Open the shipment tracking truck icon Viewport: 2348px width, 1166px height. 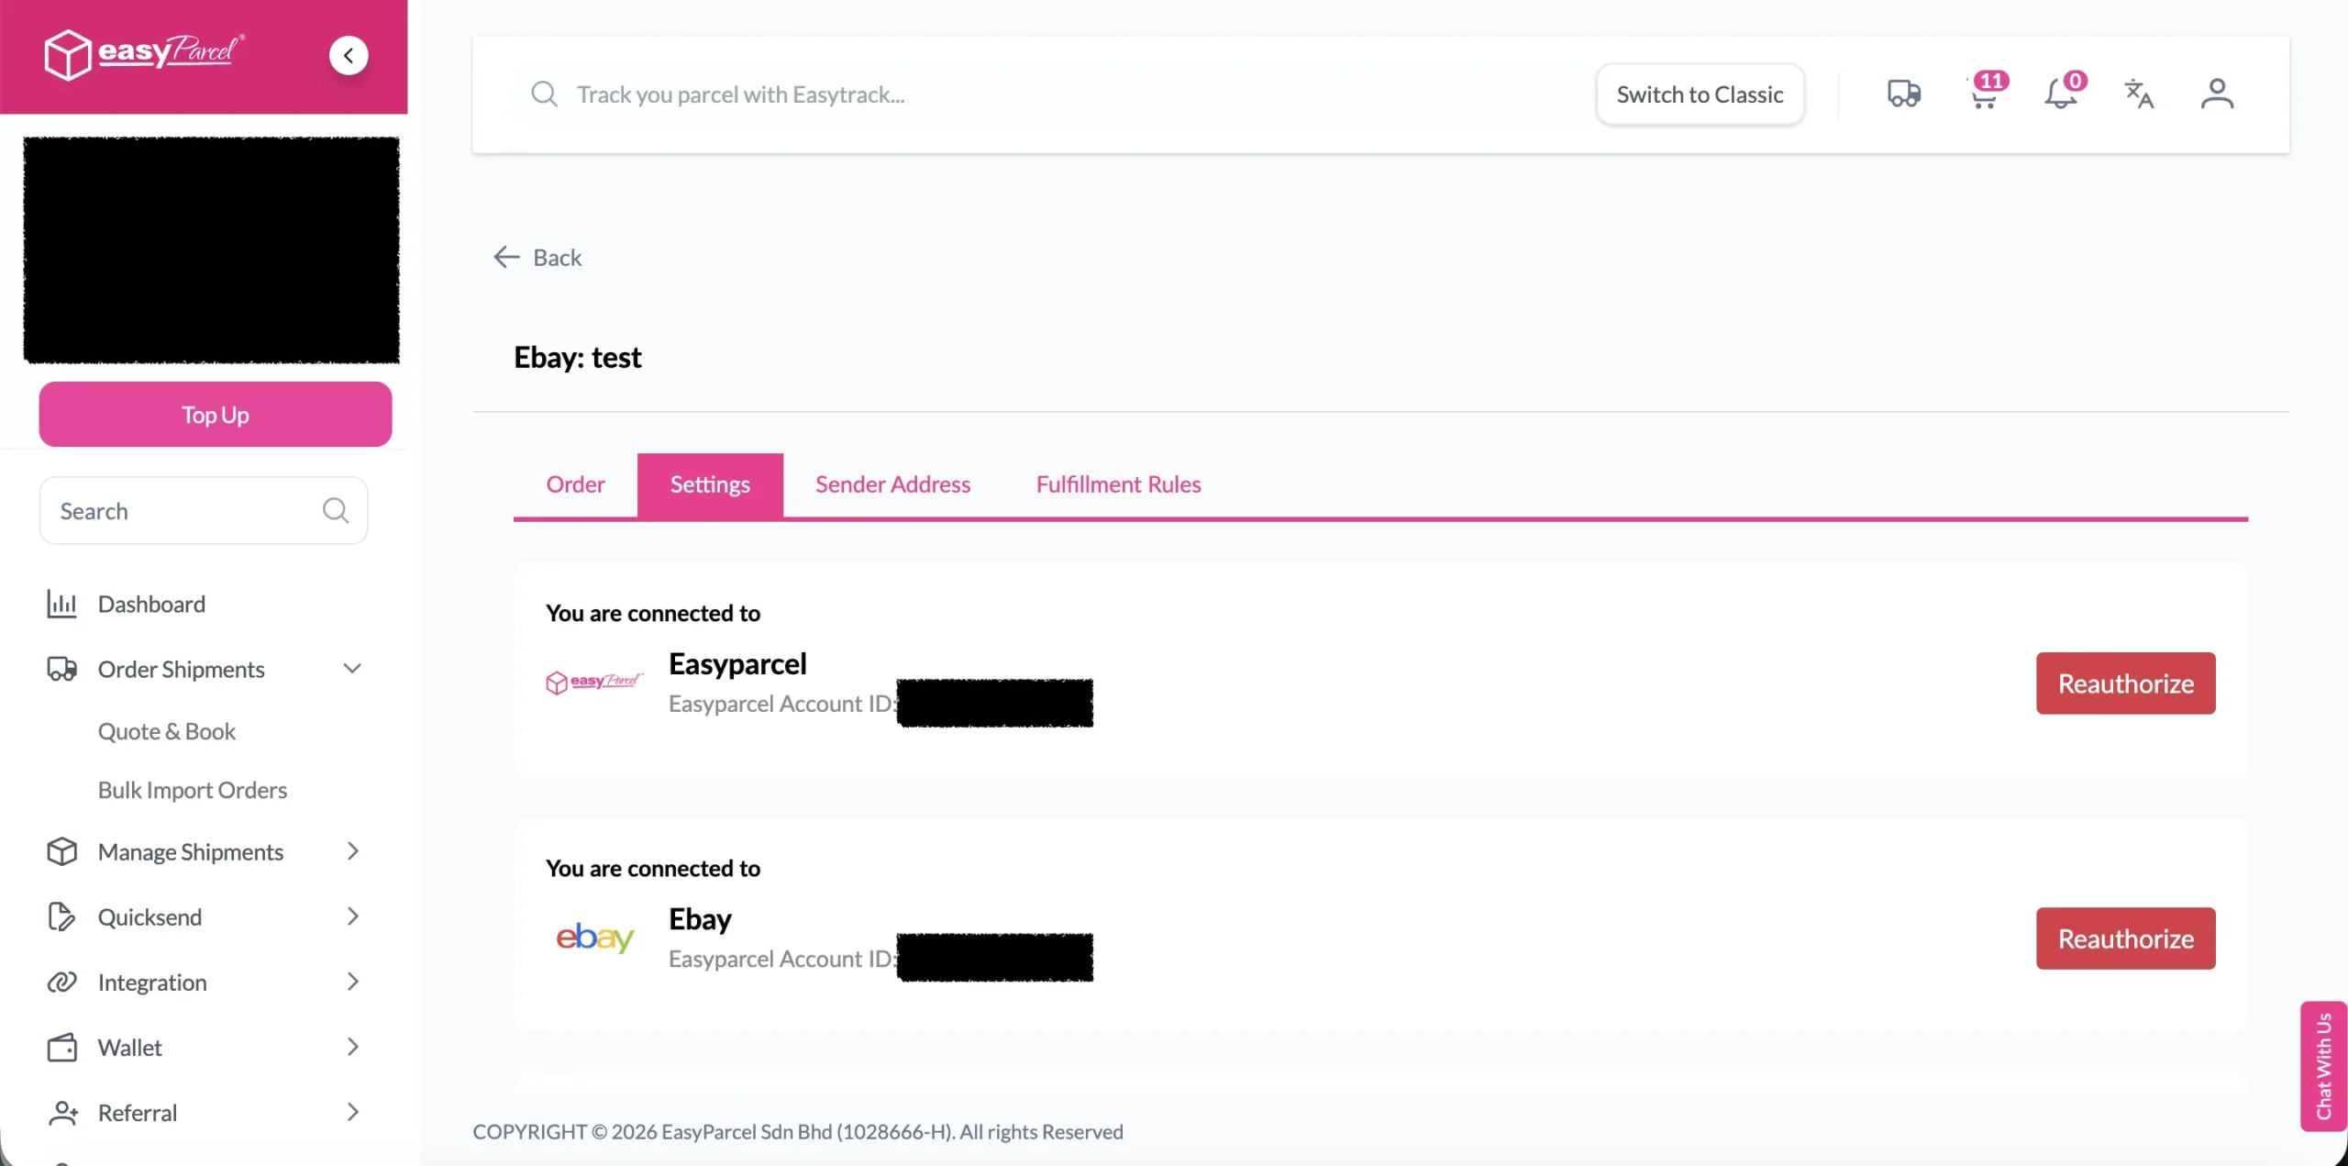point(1903,94)
